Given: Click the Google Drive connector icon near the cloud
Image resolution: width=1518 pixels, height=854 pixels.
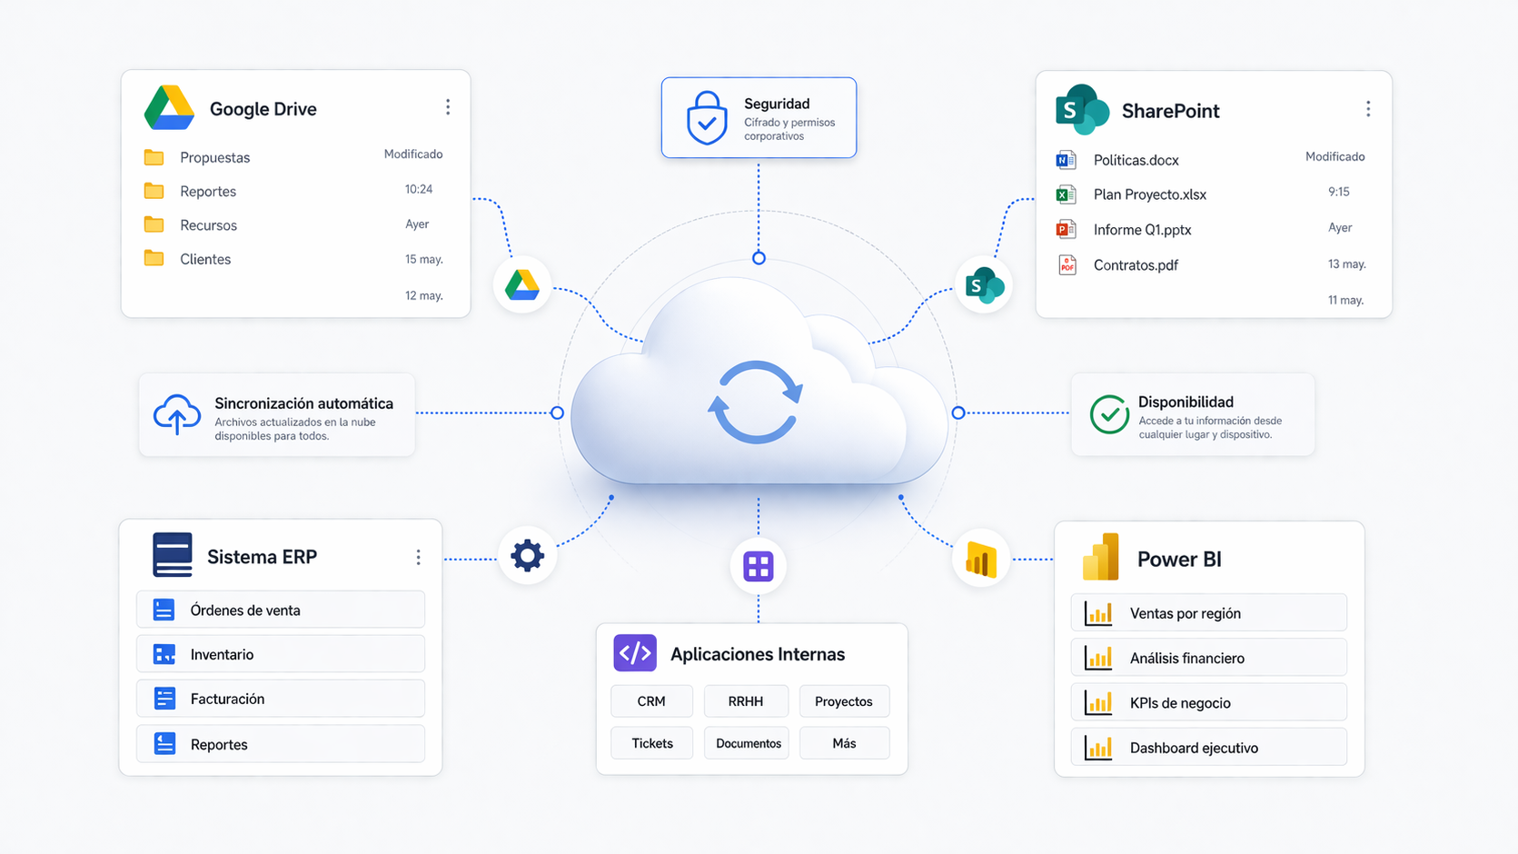Looking at the screenshot, I should pos(523,284).
